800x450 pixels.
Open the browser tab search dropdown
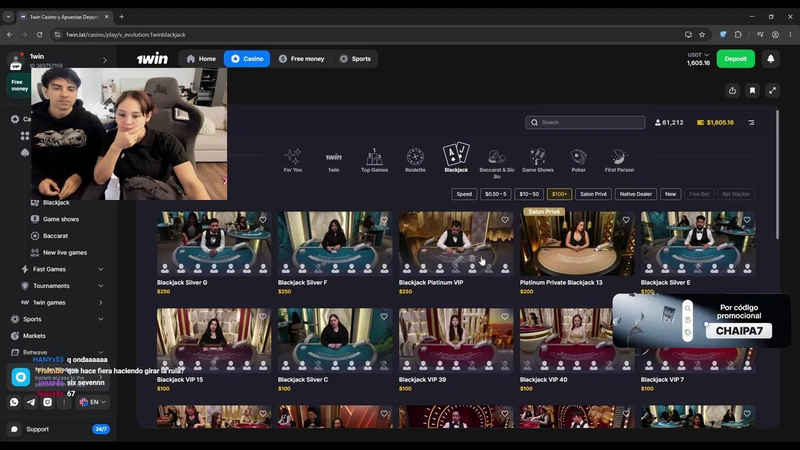coord(8,17)
